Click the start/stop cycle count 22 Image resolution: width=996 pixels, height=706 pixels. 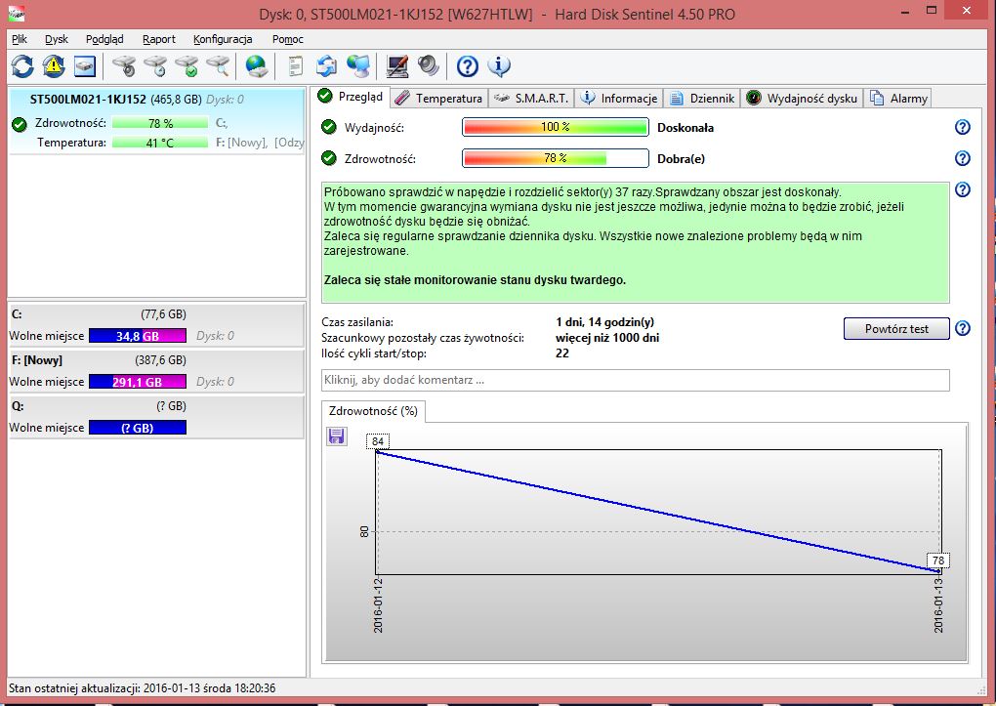[562, 353]
